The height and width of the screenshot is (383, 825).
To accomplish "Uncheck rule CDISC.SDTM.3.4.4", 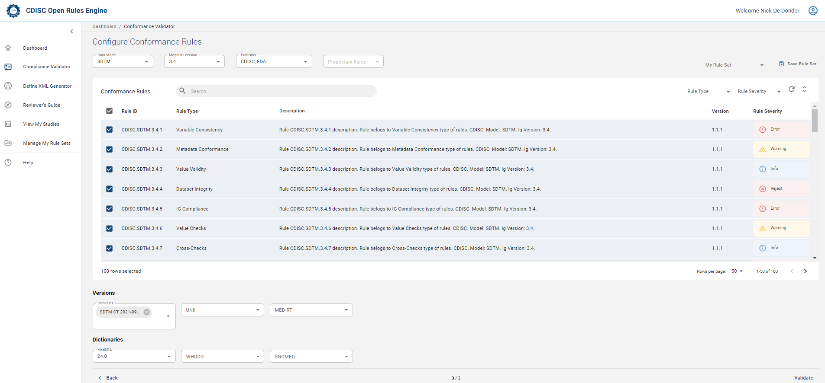I will pyautogui.click(x=109, y=189).
